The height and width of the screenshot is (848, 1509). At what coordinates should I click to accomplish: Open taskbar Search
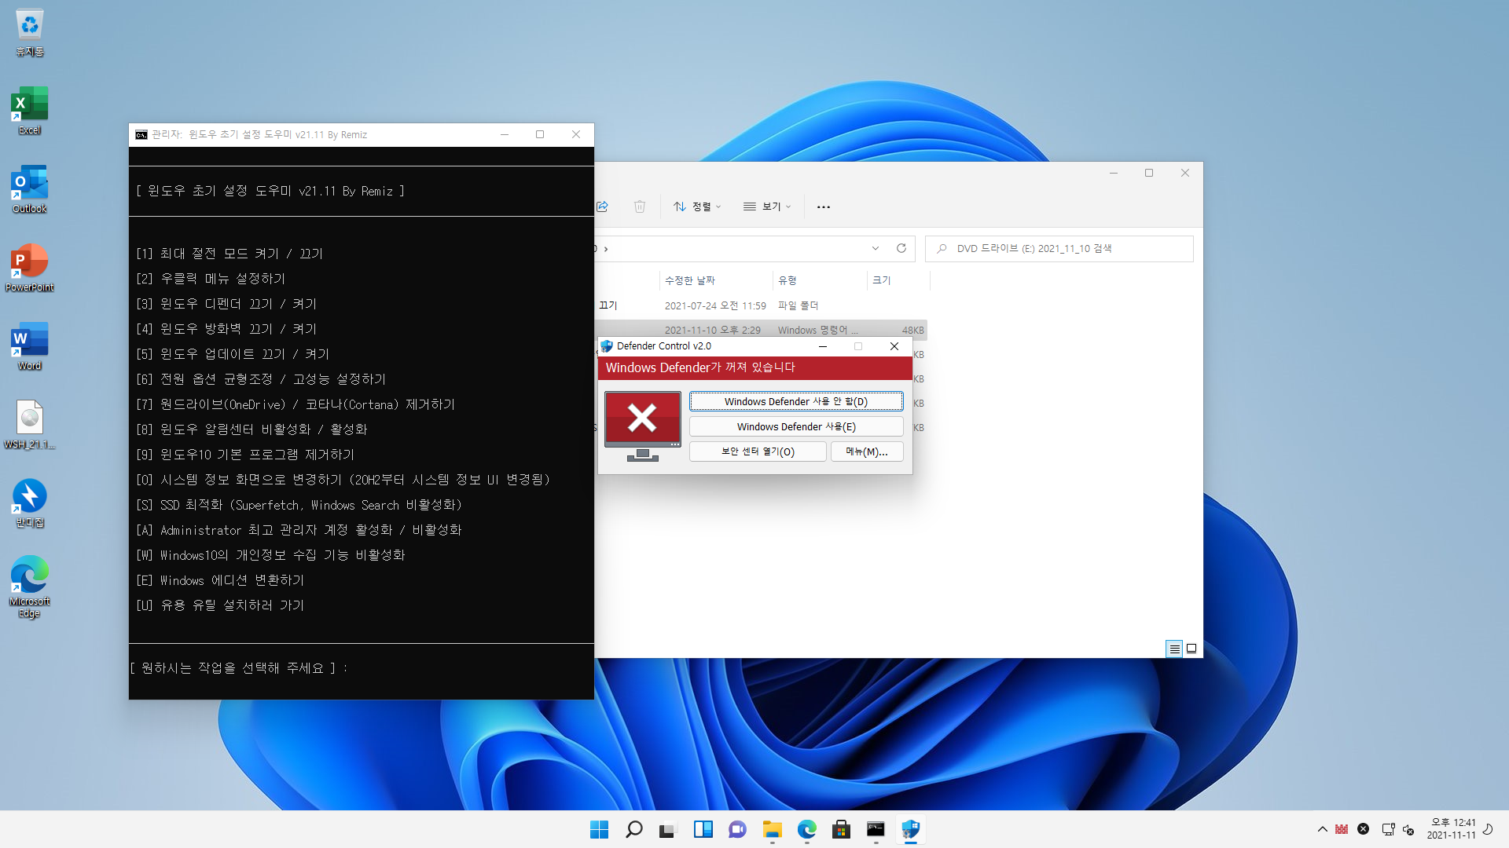click(x=633, y=829)
